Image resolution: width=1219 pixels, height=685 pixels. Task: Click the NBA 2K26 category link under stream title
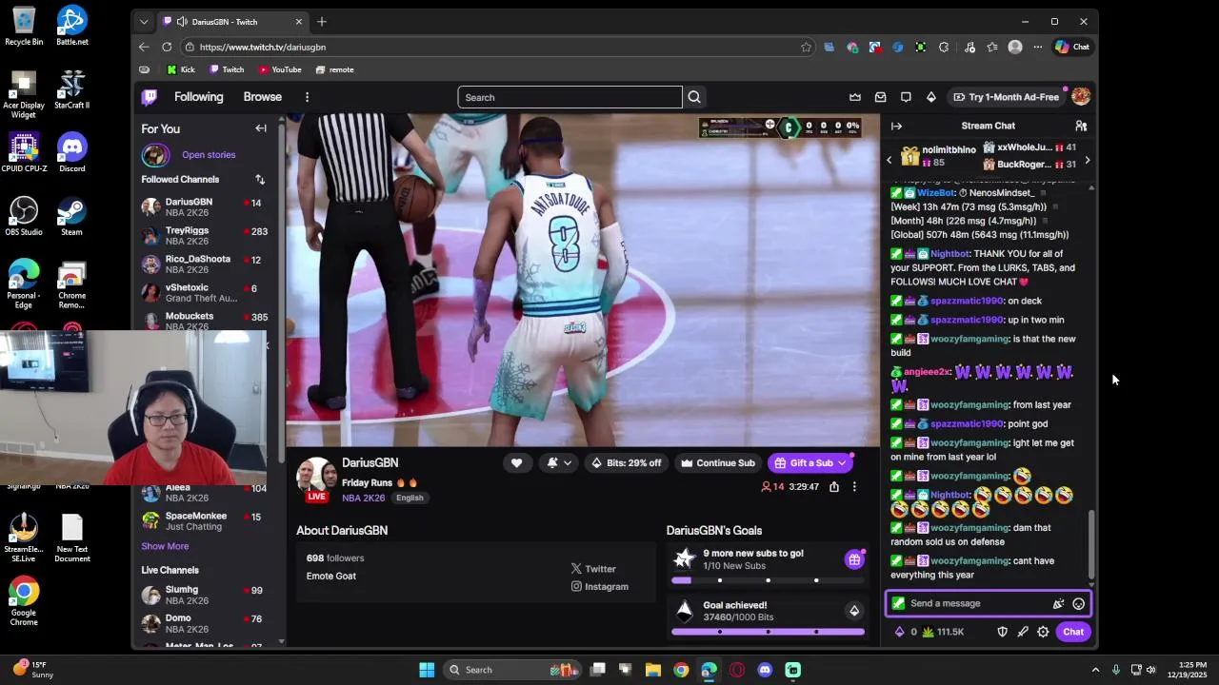click(363, 498)
